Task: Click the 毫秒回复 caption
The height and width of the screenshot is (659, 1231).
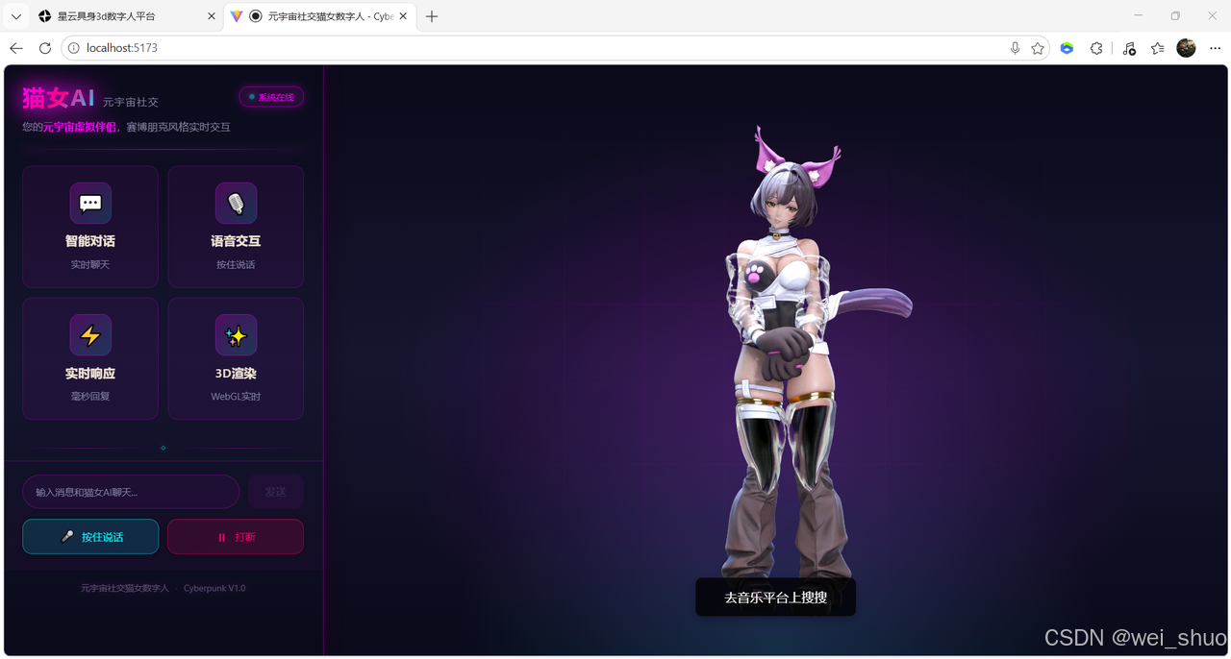Action: tap(90, 396)
